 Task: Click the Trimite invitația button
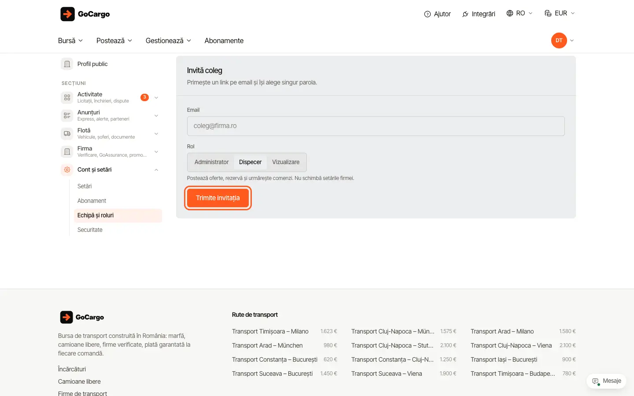coord(218,198)
